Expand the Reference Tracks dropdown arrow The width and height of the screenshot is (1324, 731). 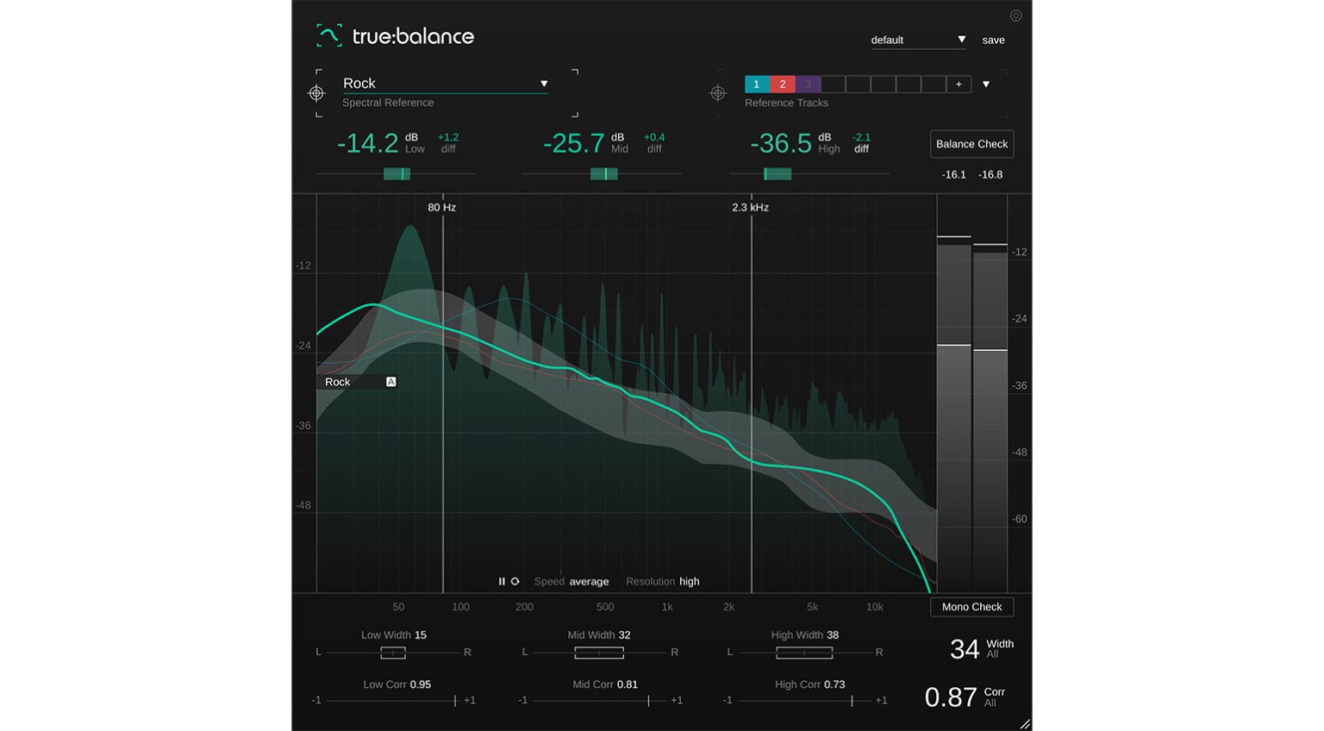985,84
